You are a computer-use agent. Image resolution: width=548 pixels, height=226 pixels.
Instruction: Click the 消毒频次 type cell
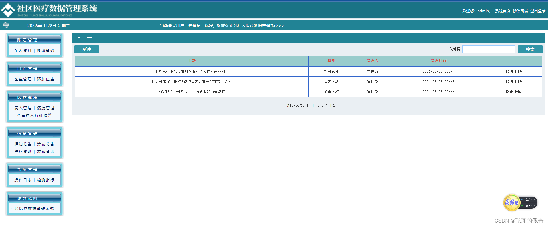pyautogui.click(x=331, y=92)
